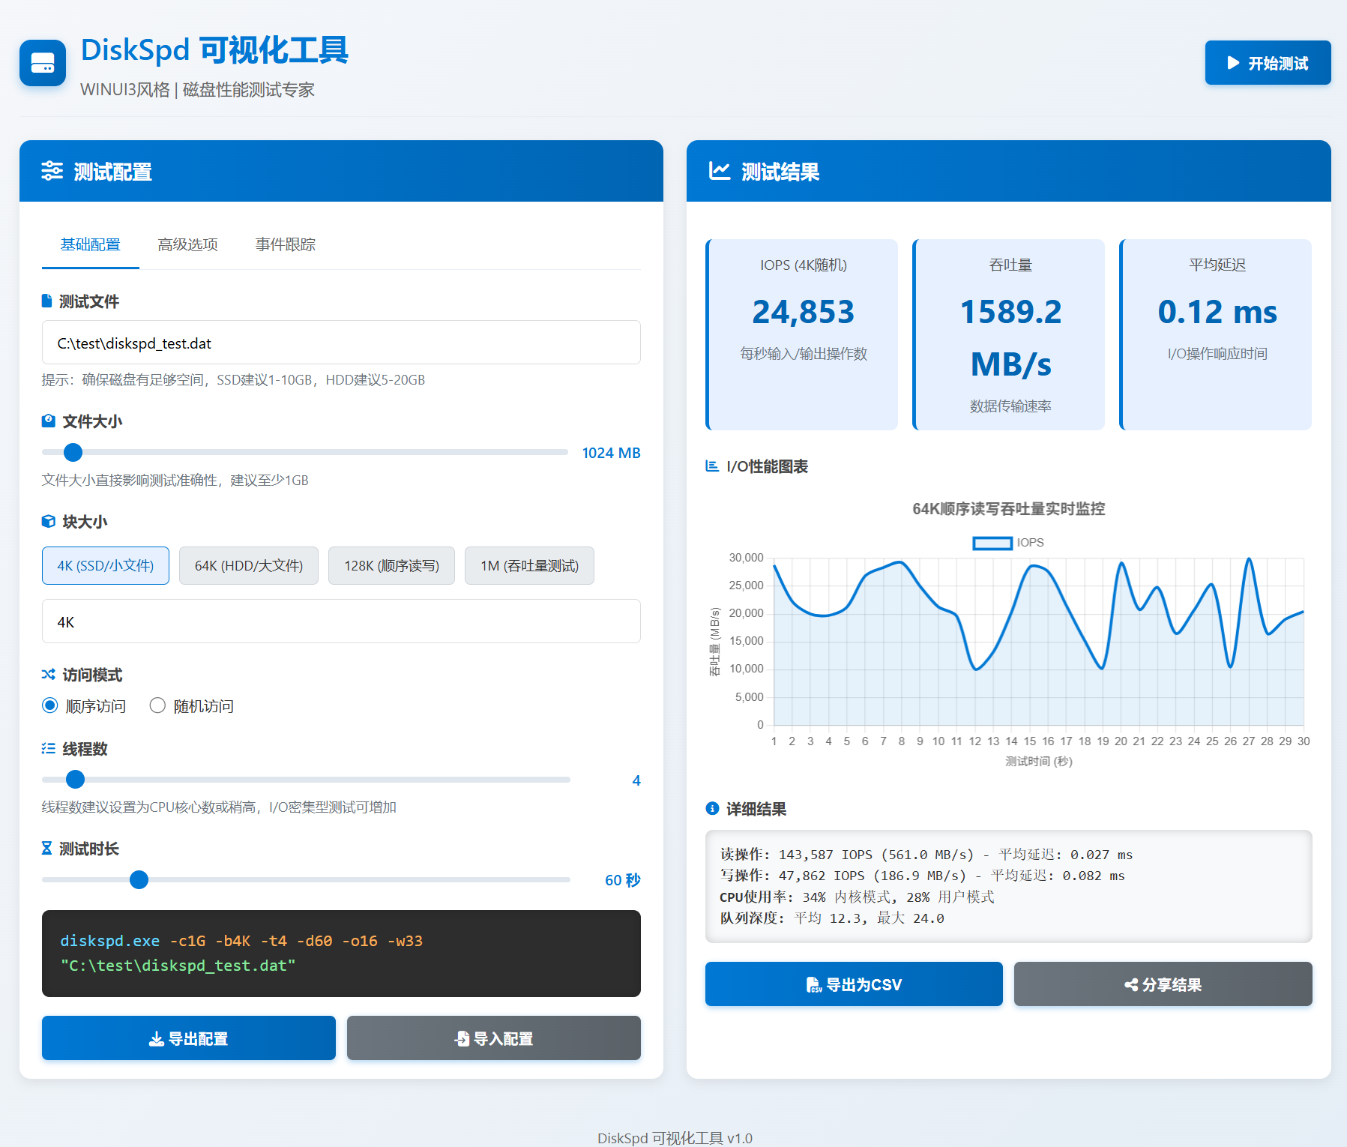Select the 随机访问 radio button
The image size is (1347, 1147).
(x=157, y=705)
